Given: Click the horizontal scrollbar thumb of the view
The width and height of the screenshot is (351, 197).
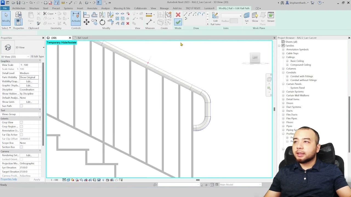Looking at the screenshot, I should tap(198, 180).
